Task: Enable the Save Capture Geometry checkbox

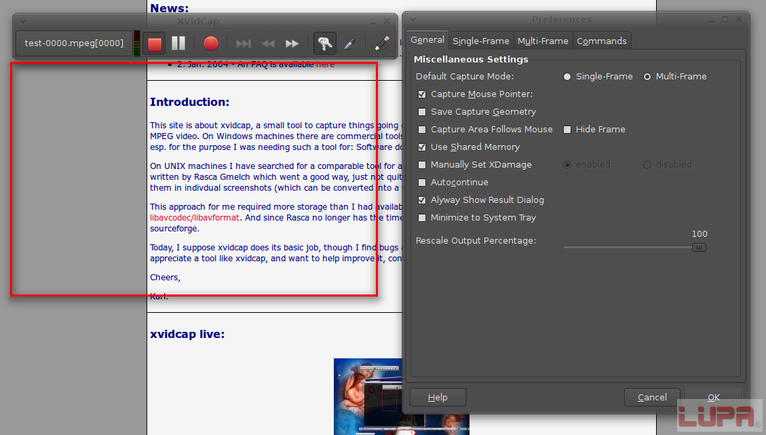Action: tap(423, 112)
